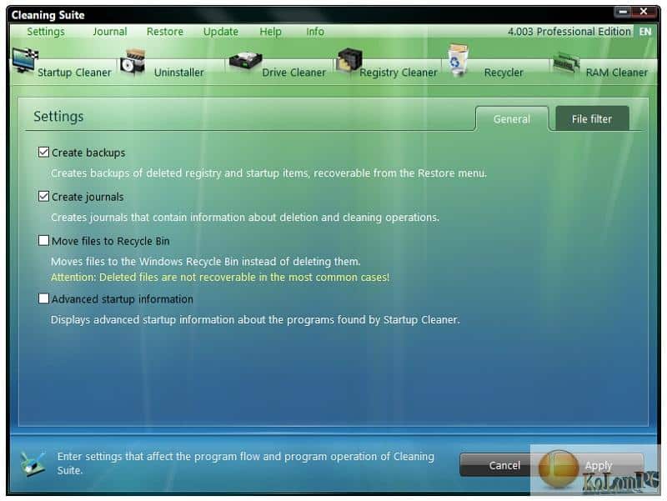
Task: Enable Move files to Recycle Bin
Action: [43, 240]
